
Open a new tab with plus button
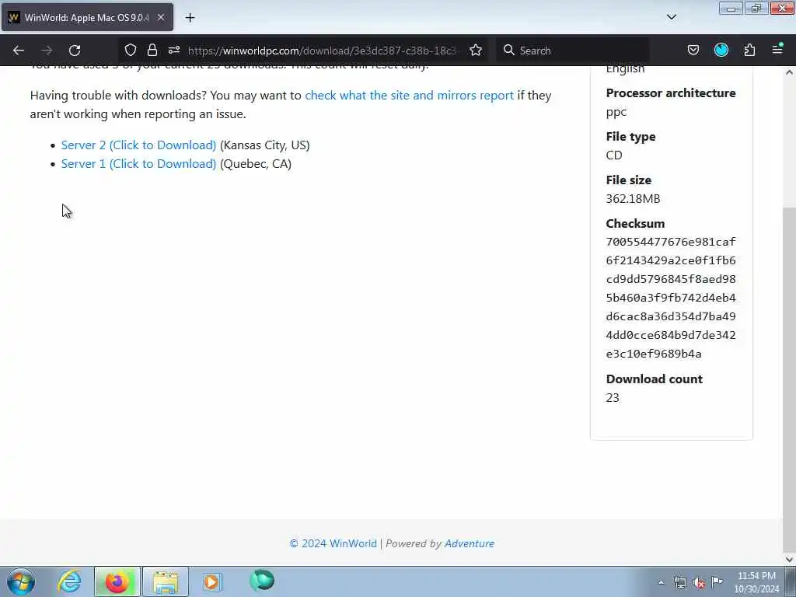coord(190,18)
